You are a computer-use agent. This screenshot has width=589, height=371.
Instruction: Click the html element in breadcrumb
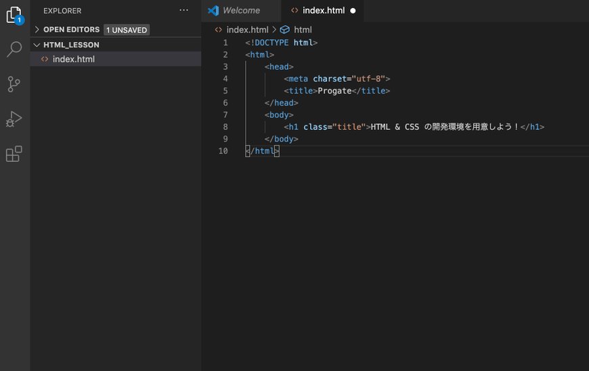(x=303, y=30)
